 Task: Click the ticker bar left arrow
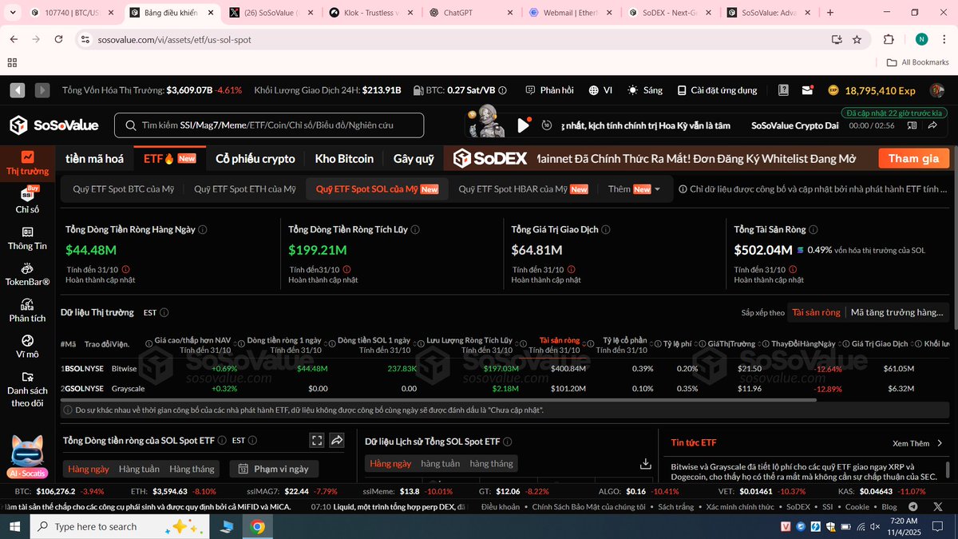18,90
